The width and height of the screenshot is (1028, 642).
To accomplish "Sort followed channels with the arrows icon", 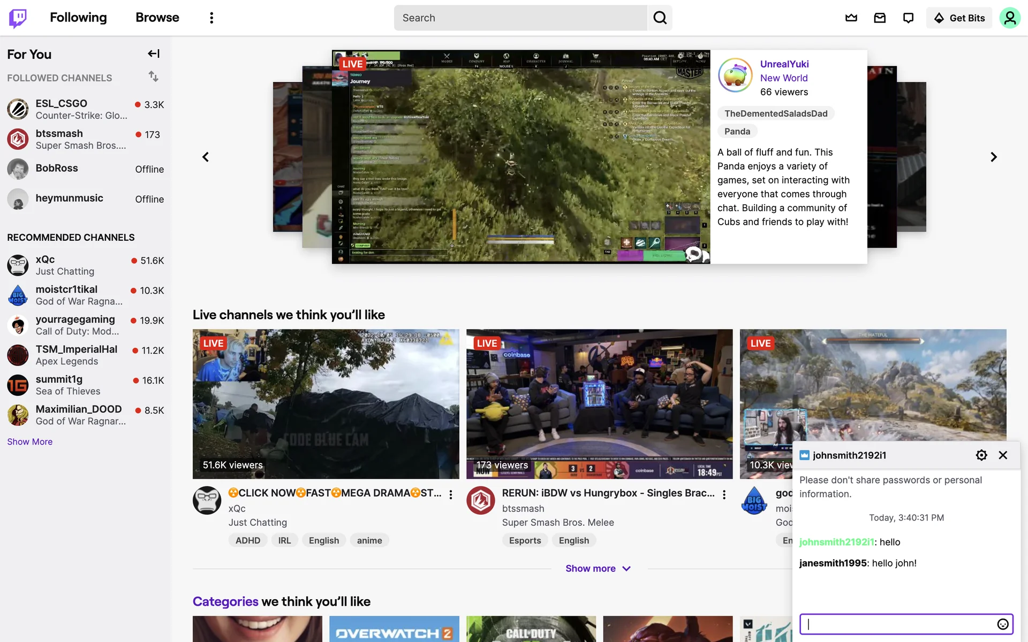I will point(153,77).
